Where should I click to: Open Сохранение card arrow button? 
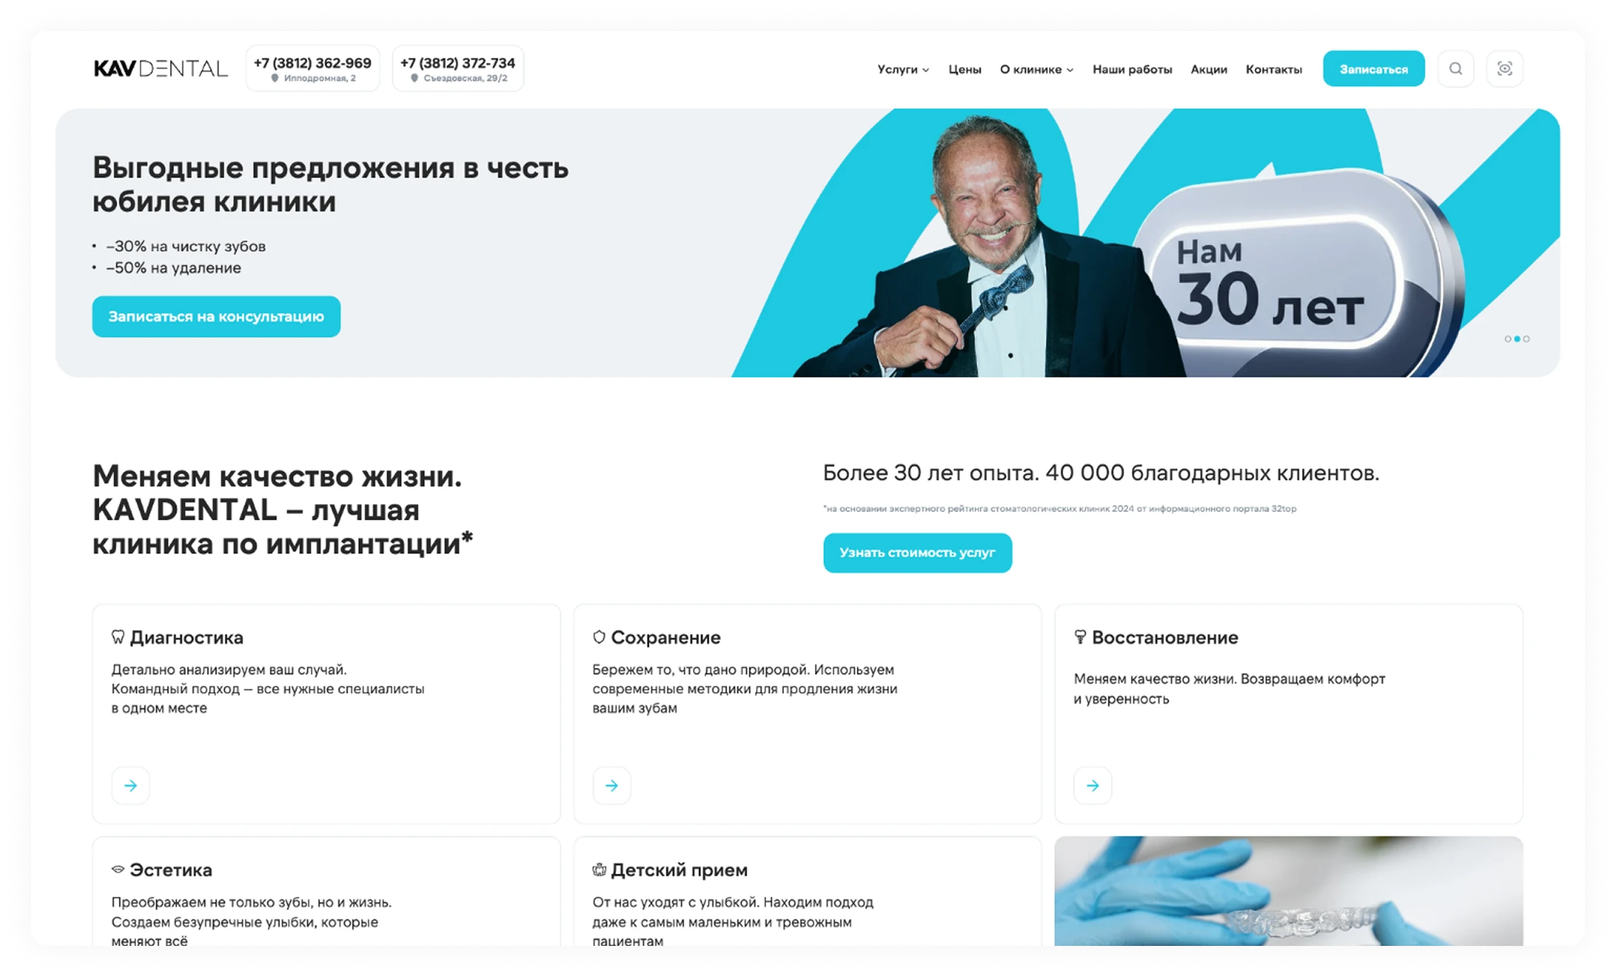click(x=611, y=785)
